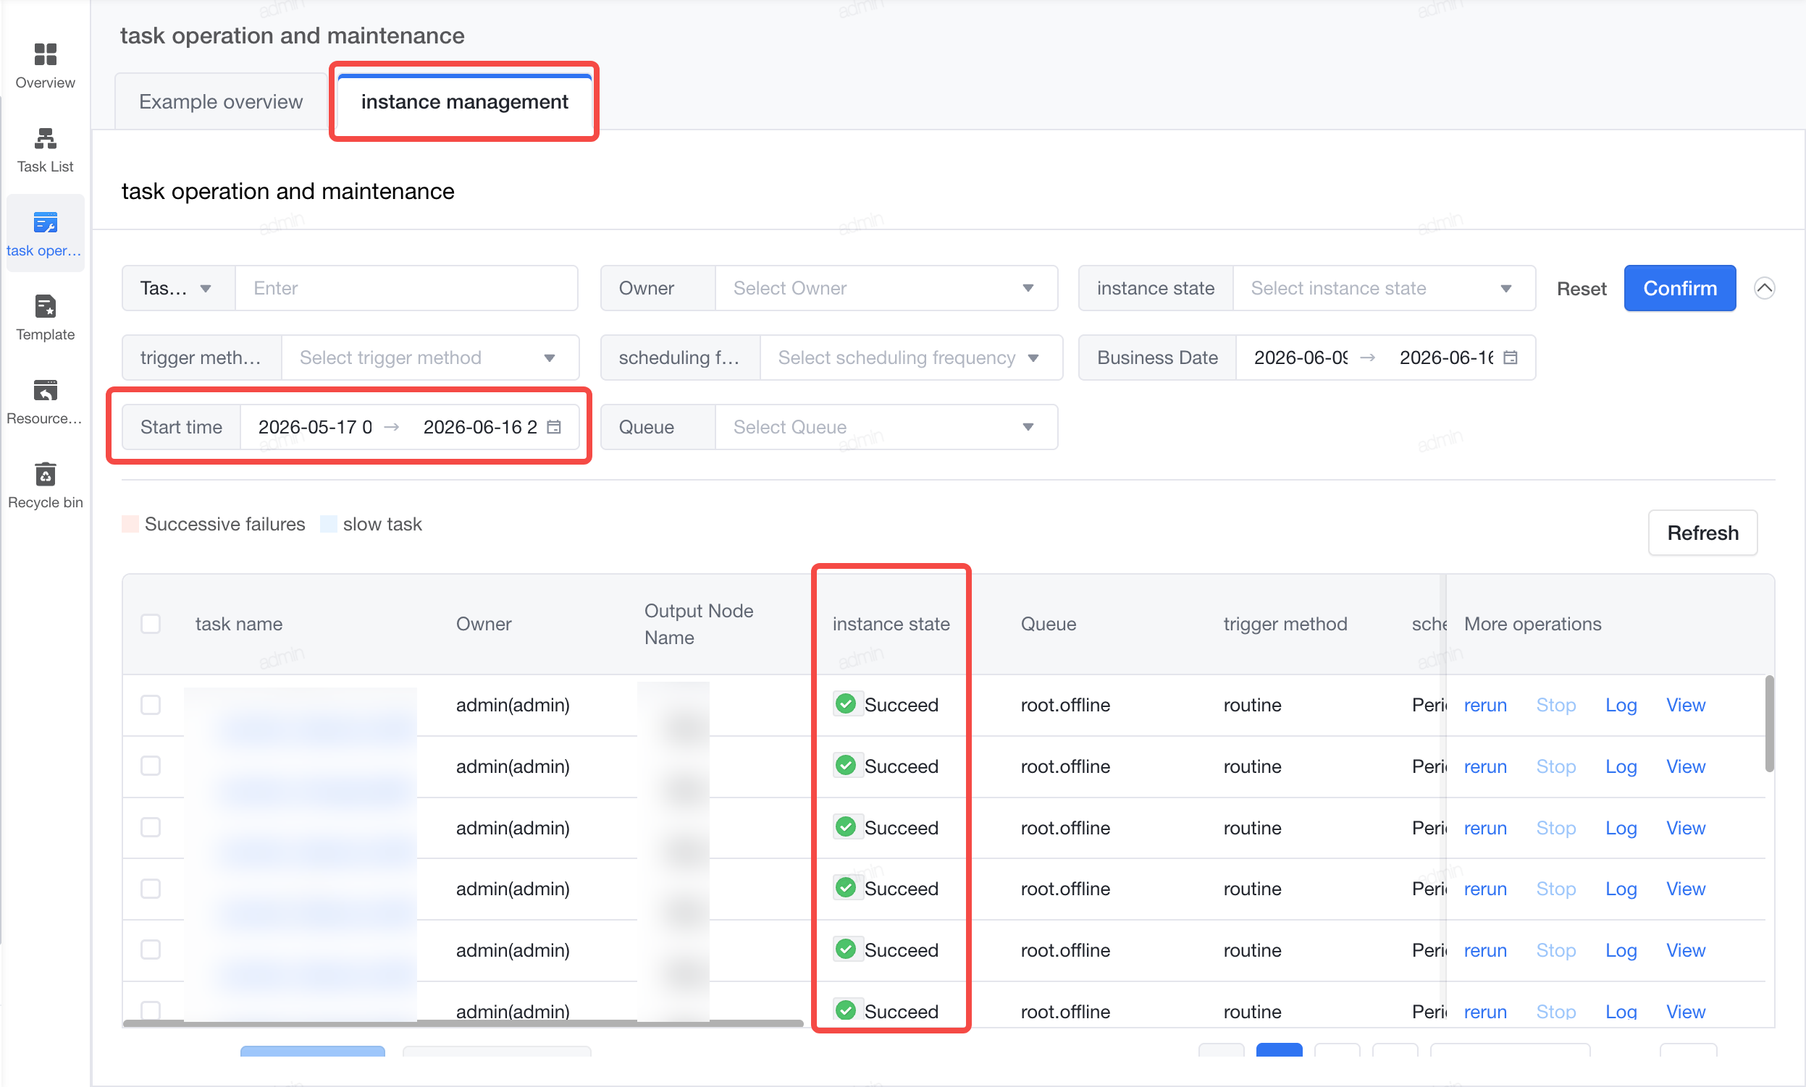Check the select-all checkbox in the table header
The width and height of the screenshot is (1806, 1087).
coord(150,623)
